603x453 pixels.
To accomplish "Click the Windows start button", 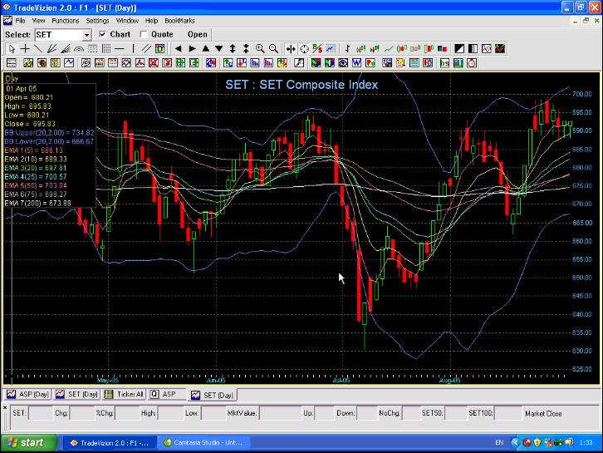I will pos(28,442).
